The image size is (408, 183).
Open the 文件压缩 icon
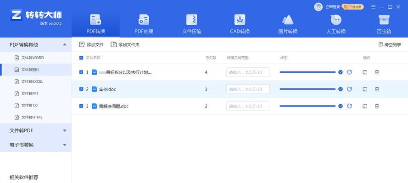[192, 21]
